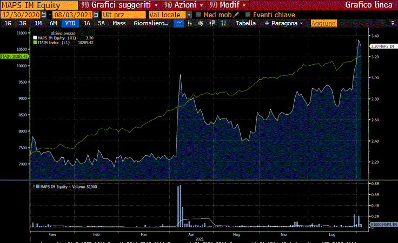Select the YTD time range tab
The width and height of the screenshot is (398, 243).
pos(70,23)
